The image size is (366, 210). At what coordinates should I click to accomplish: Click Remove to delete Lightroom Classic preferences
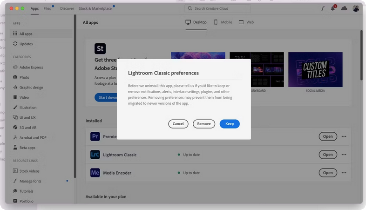pyautogui.click(x=204, y=124)
